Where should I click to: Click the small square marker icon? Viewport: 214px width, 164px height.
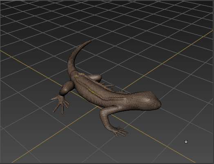[x=186, y=142]
